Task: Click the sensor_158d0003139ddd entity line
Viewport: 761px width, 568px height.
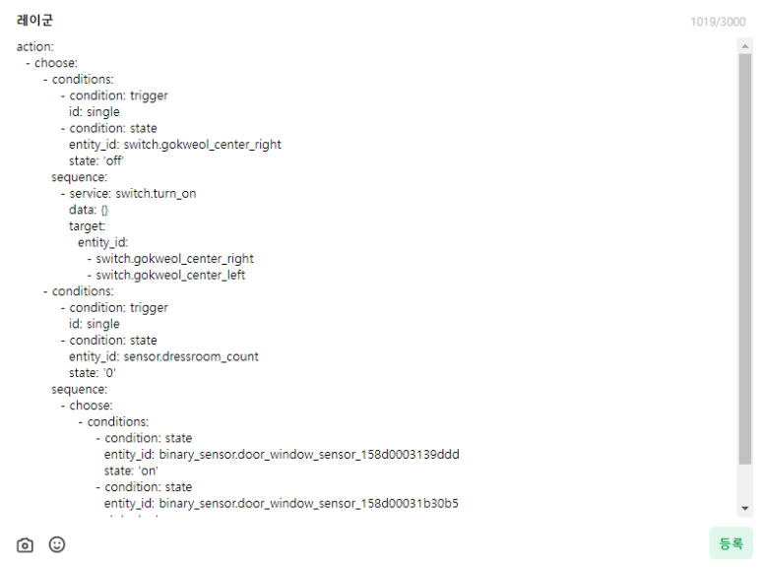Action: (x=282, y=455)
